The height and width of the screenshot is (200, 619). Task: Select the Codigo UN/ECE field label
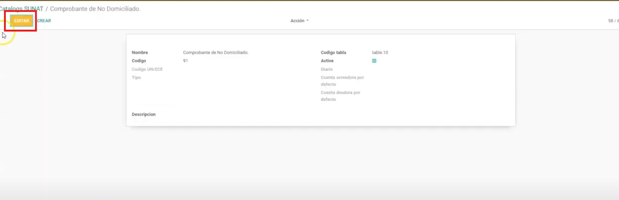(x=147, y=69)
